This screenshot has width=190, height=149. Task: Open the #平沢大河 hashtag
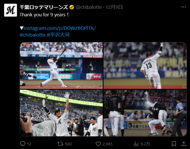58,35
